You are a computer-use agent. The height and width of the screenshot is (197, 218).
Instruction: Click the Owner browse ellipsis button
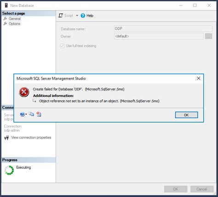click(x=208, y=36)
